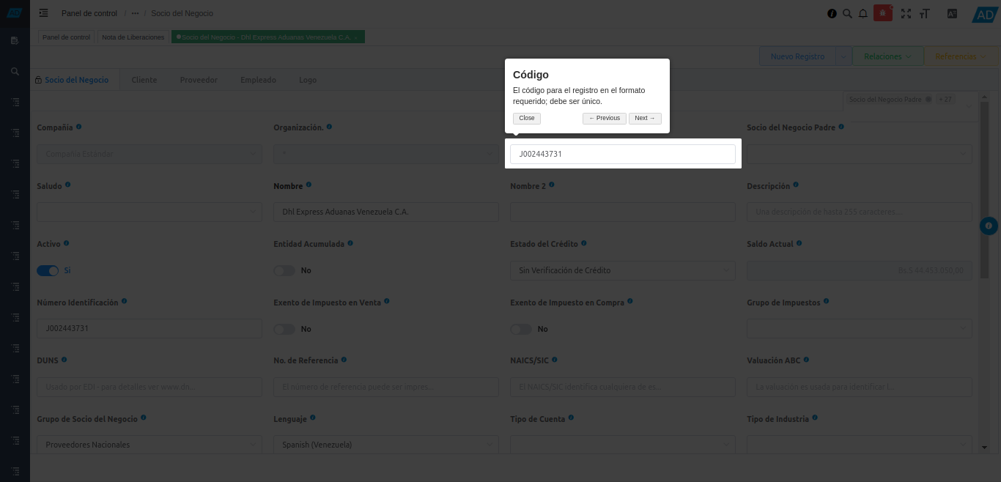Screen dimensions: 1001x482
Task: Switch to the Cliente tab
Action: (144, 80)
